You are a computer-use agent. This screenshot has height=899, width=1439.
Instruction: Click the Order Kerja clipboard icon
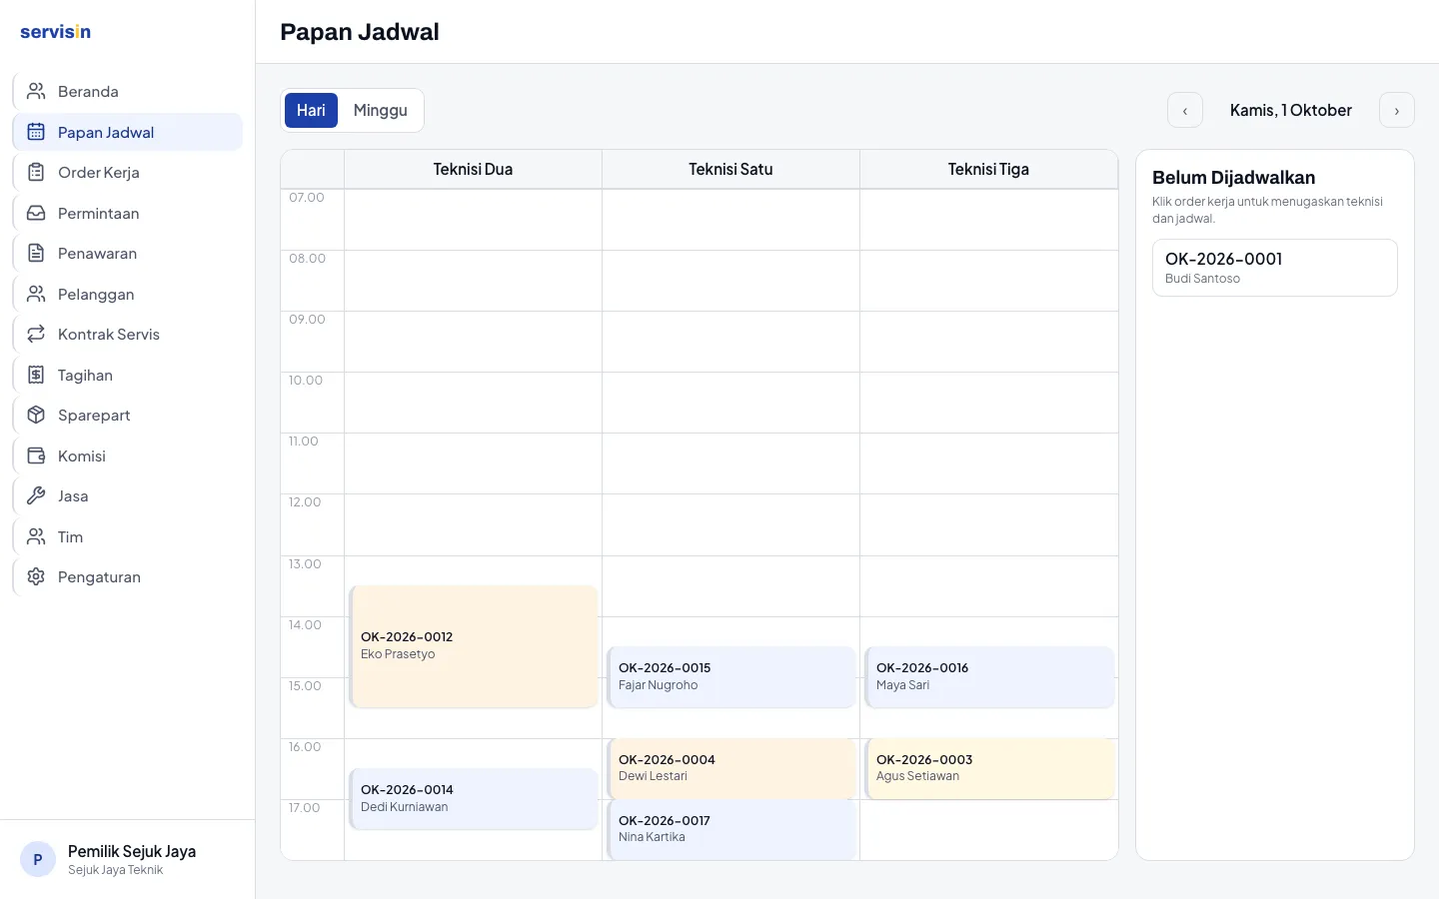pyautogui.click(x=36, y=172)
